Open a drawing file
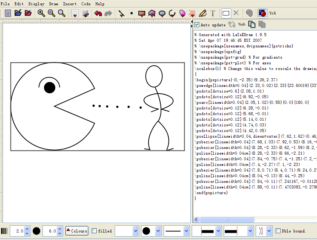This screenshot has height=240, width=317. tap(18, 13)
